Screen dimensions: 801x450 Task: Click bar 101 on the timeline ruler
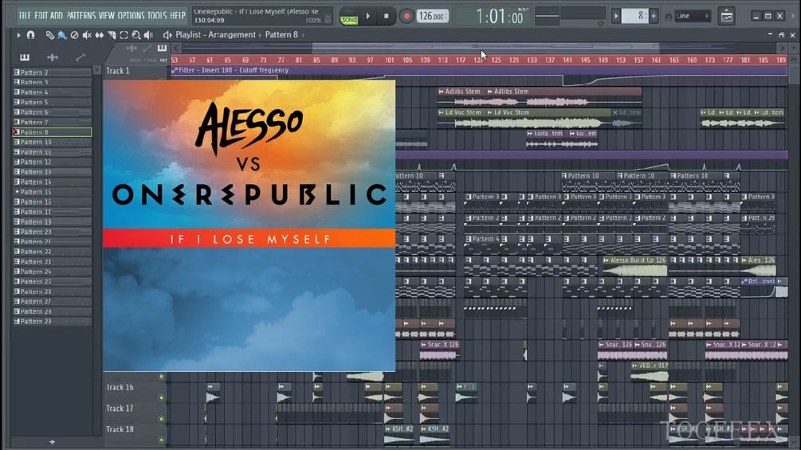click(x=389, y=61)
